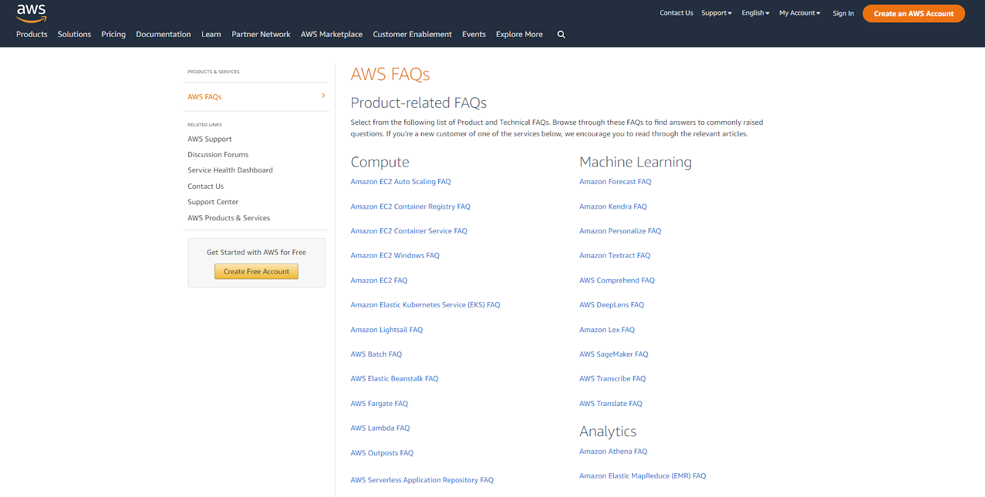The height and width of the screenshot is (497, 985).
Task: Expand the My Account dropdown
Action: (800, 13)
